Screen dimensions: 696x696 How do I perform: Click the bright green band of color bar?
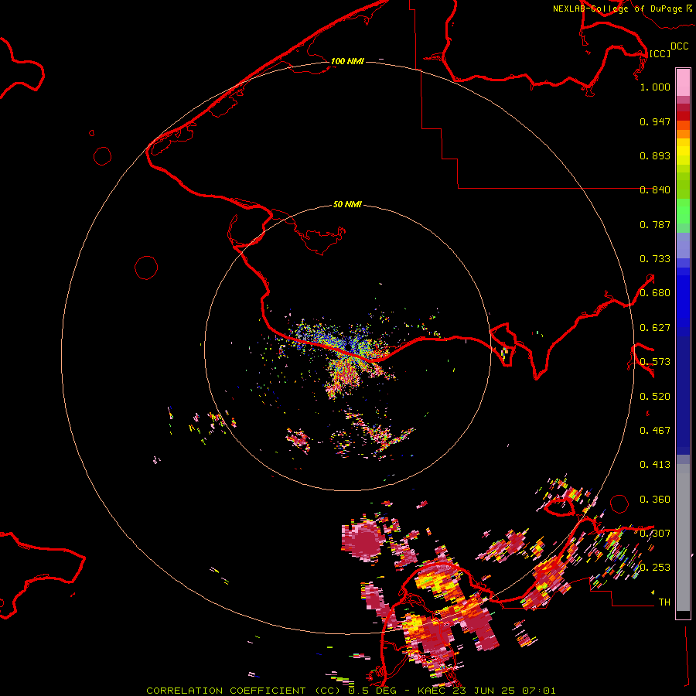point(683,211)
